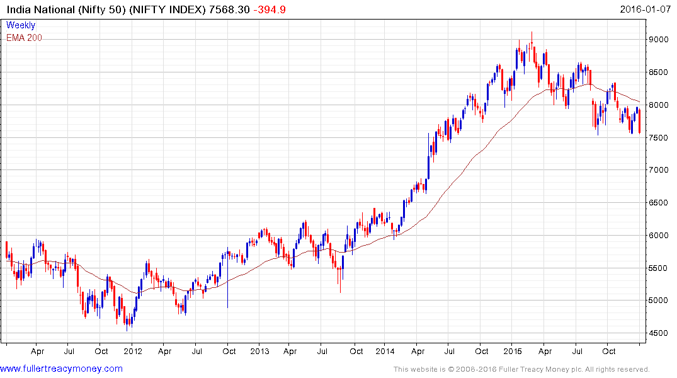Image resolution: width=677 pixels, height=378 pixels.
Task: Click the date 2016-01-07
Action: (x=645, y=9)
